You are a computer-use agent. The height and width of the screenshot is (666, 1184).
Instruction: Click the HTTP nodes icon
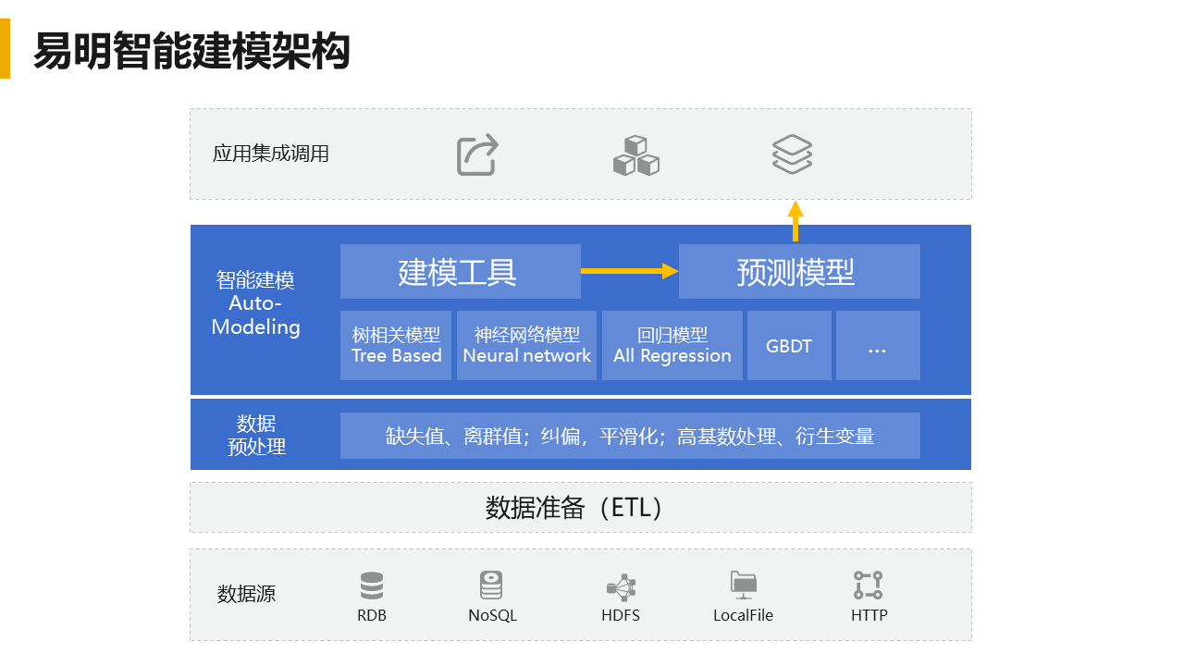click(x=869, y=586)
